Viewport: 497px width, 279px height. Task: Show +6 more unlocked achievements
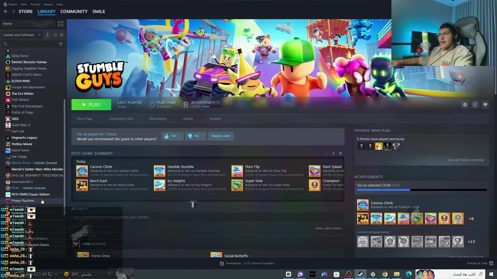tap(471, 219)
